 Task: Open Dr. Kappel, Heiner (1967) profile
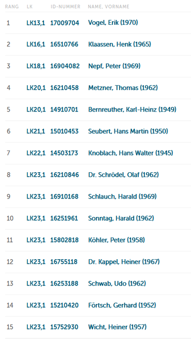[124, 262]
